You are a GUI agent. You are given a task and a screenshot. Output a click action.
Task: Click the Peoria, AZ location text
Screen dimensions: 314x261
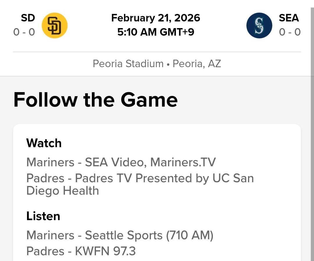(197, 64)
